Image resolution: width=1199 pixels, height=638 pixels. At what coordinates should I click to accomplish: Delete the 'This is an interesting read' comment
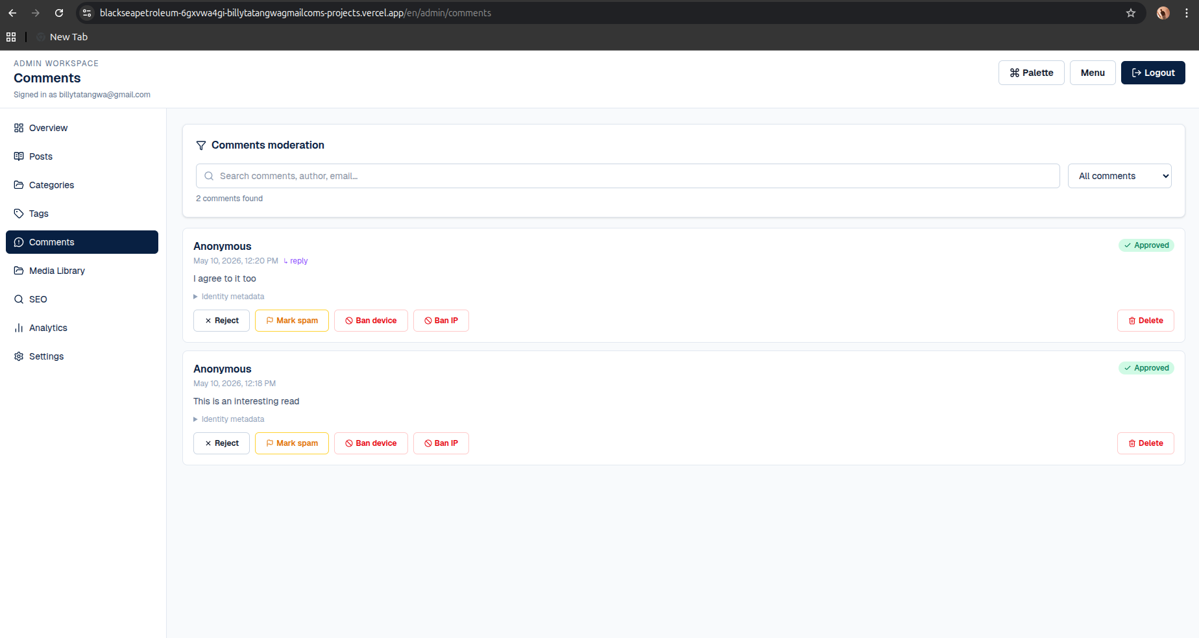(x=1146, y=443)
